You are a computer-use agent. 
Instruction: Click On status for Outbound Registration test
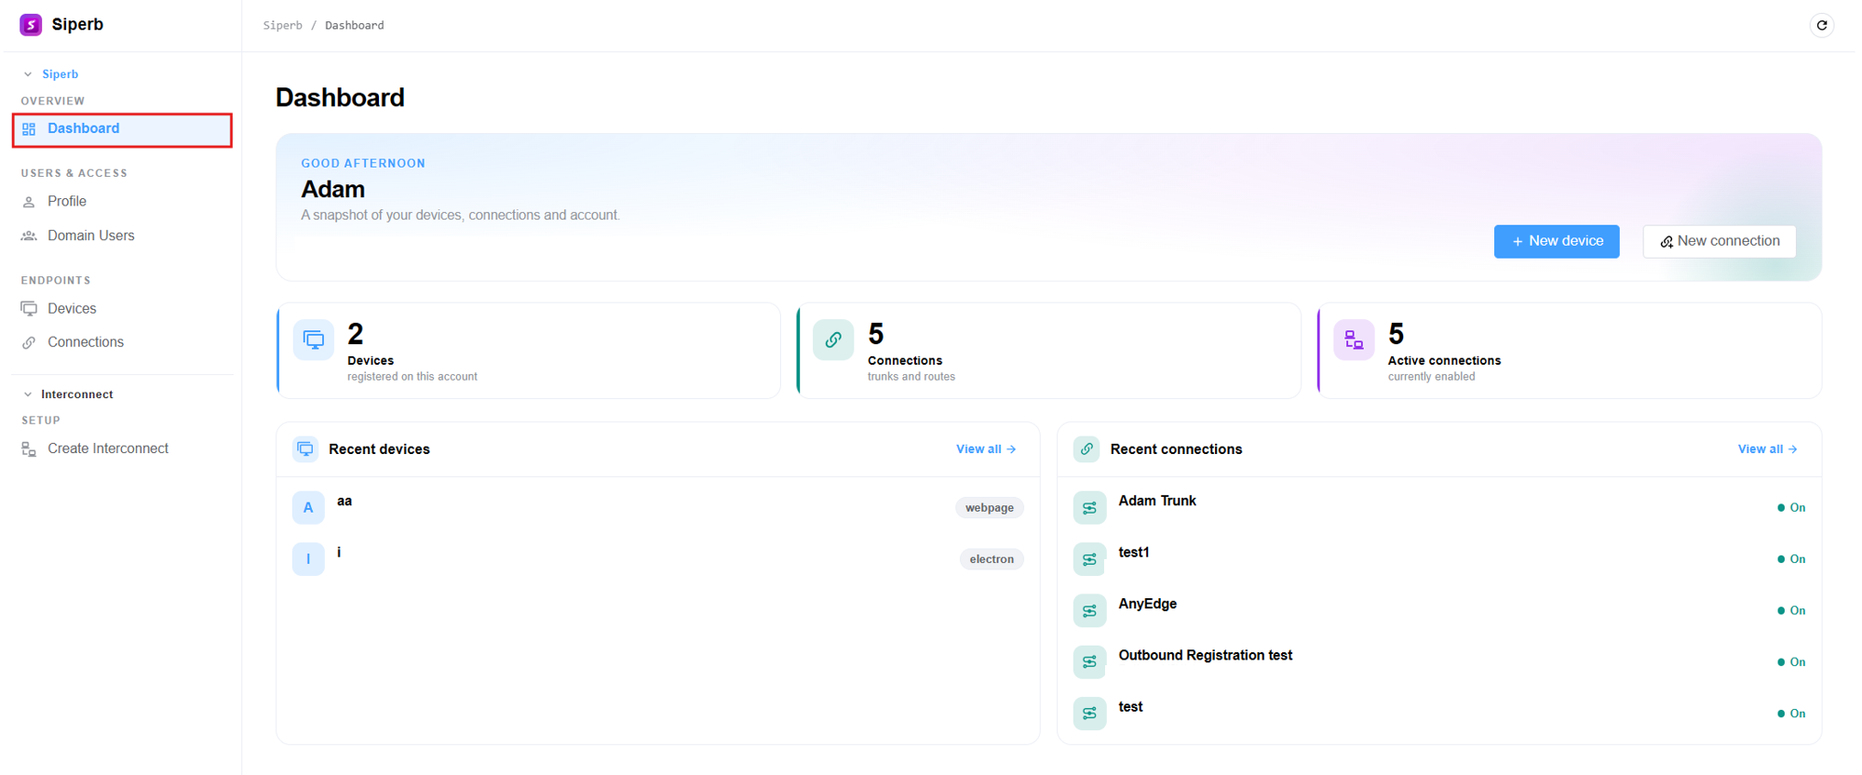click(1791, 662)
